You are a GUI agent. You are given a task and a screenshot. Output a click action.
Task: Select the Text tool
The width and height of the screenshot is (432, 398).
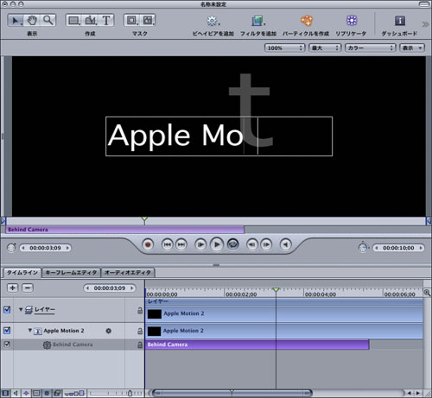(x=106, y=20)
